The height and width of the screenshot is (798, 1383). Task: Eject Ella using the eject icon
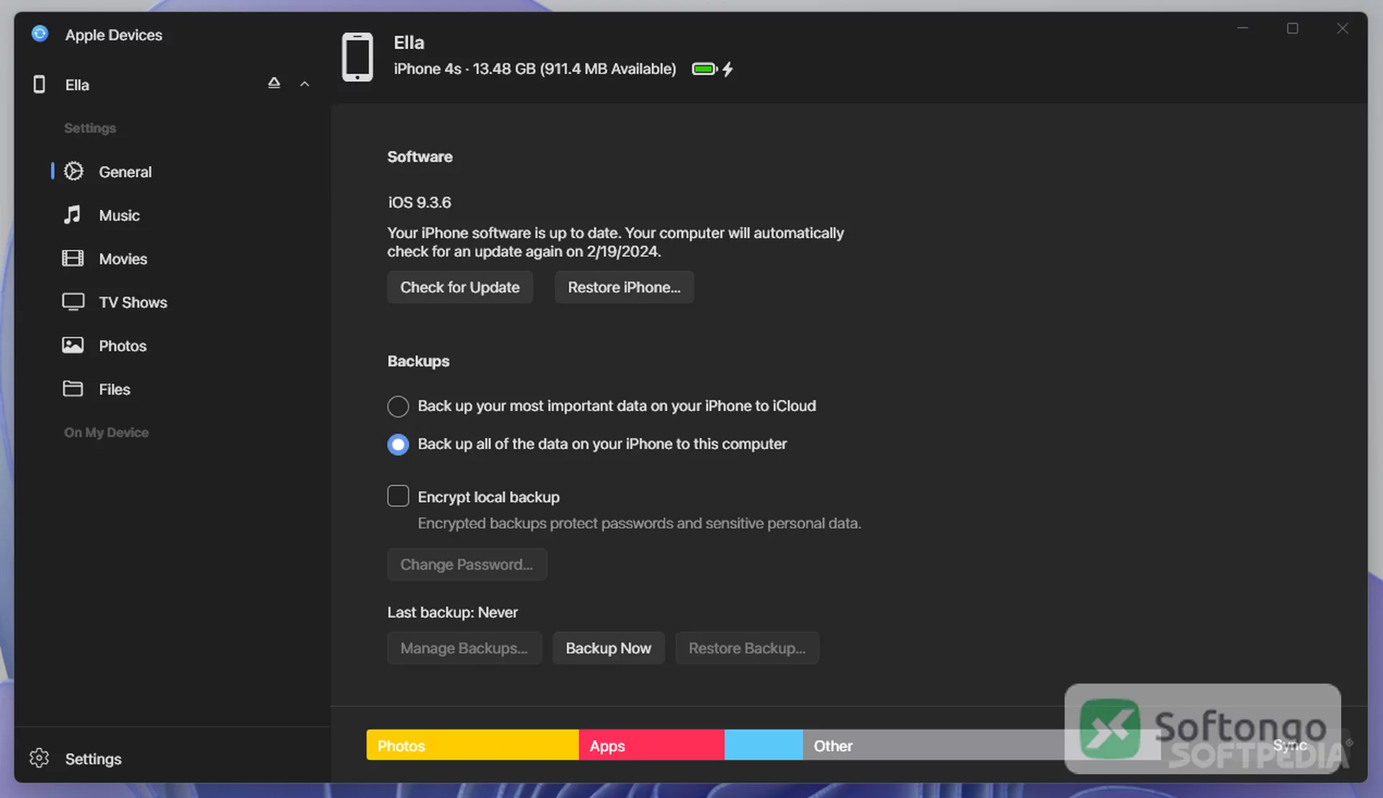pyautogui.click(x=274, y=83)
